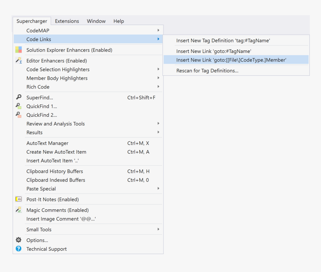The height and width of the screenshot is (272, 321).
Task: Click the Options gear icon
Action: [x=19, y=240]
